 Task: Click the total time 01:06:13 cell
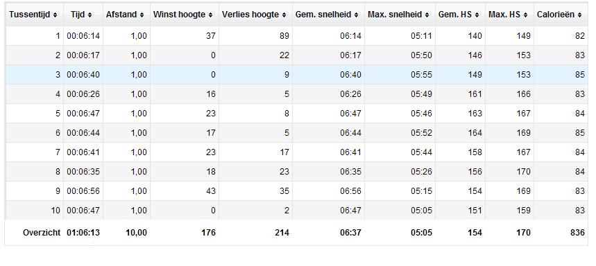tap(83, 233)
